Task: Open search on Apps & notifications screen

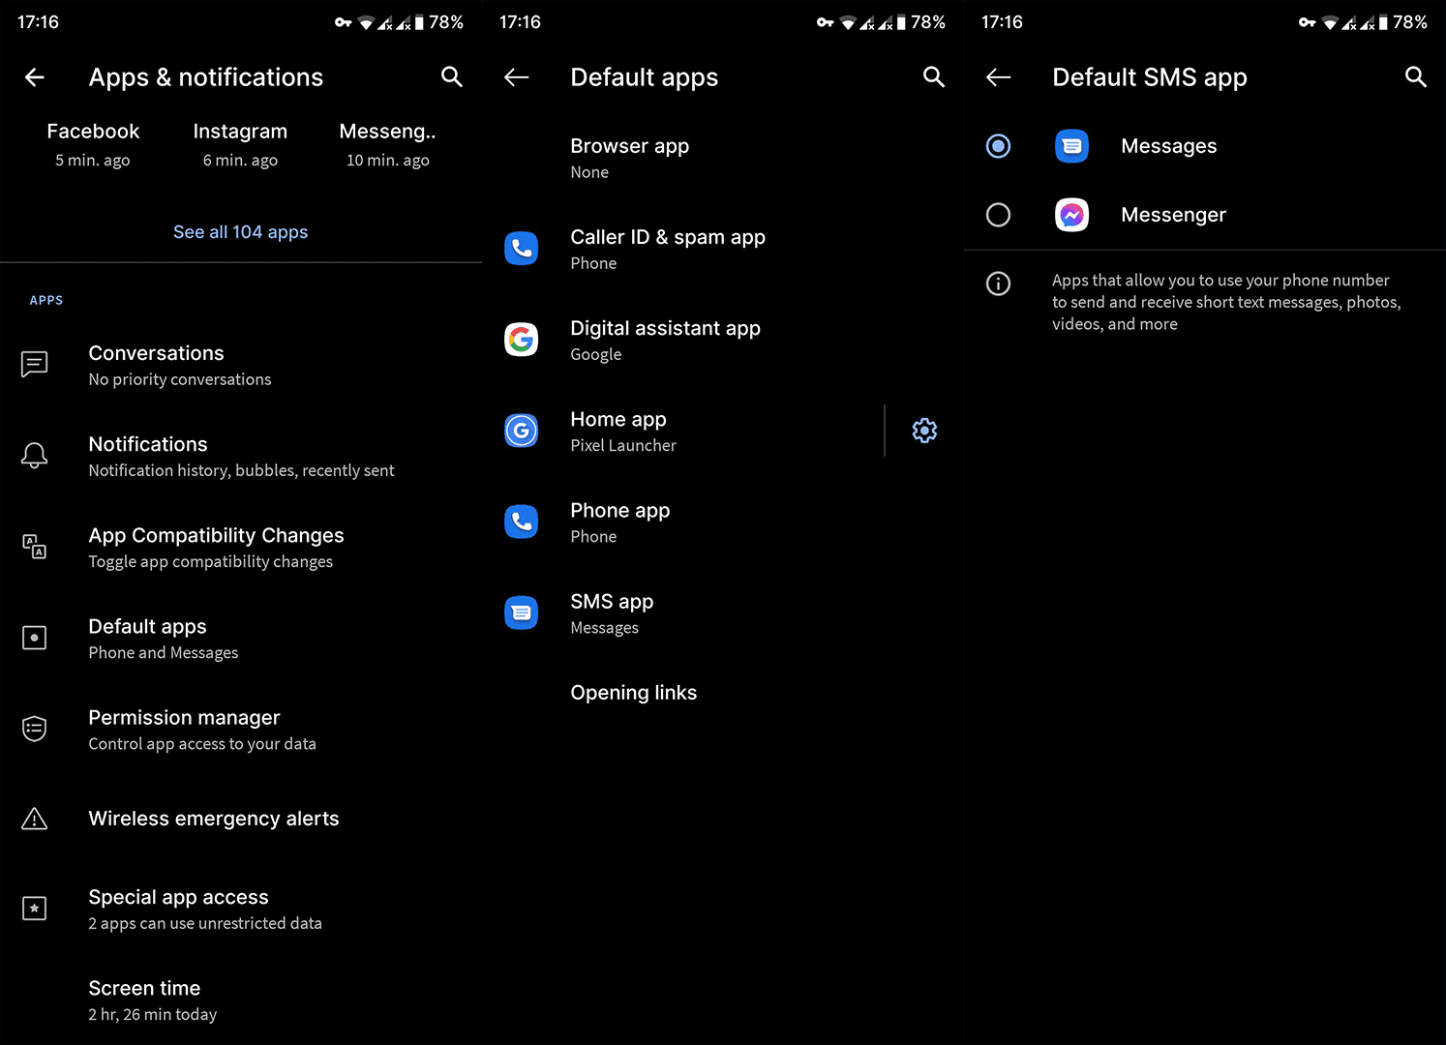Action: 451,76
